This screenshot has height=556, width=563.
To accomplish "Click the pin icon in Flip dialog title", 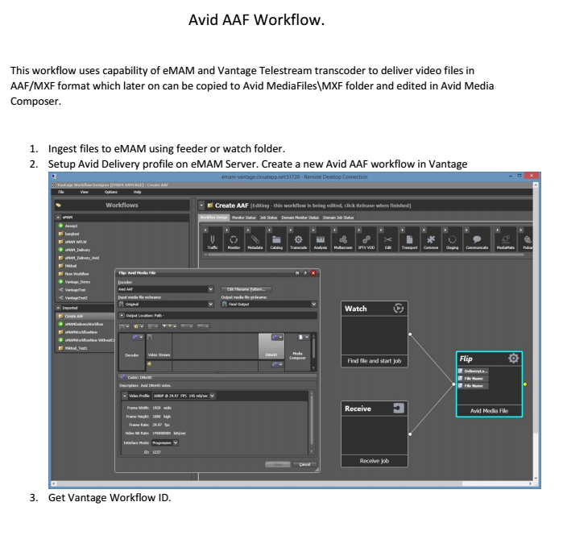I will click(x=297, y=273).
